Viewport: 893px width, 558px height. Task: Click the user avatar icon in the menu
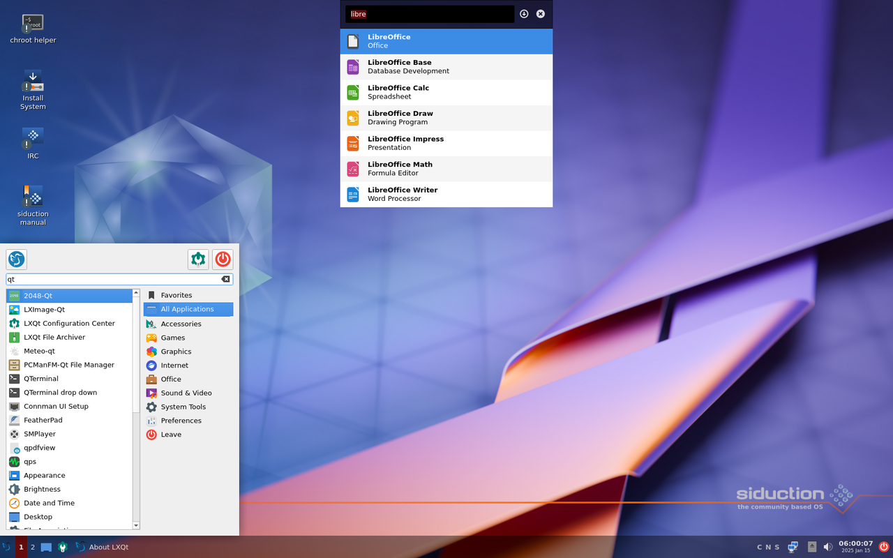tap(17, 259)
